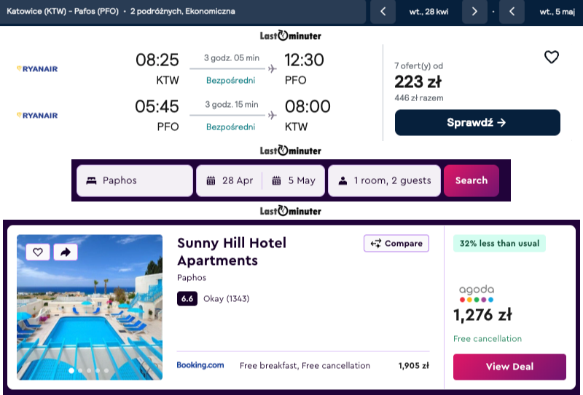Toggle Compare for Sunny Hill Hotel

click(x=396, y=244)
